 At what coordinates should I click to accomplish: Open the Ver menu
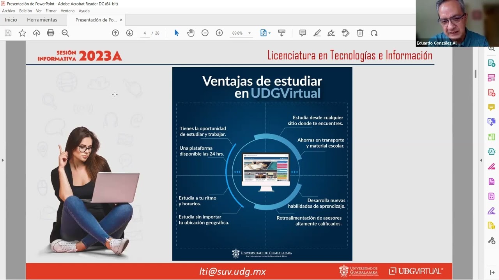39,11
